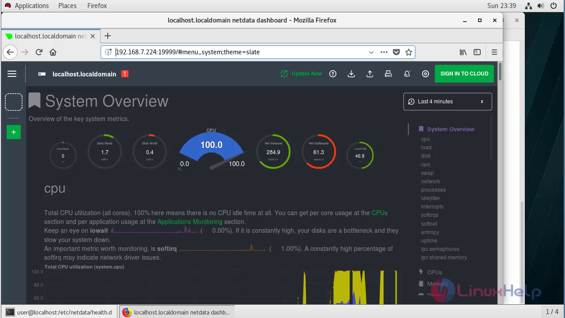The height and width of the screenshot is (318, 565).
Task: Click the red alarm count badge
Action: [x=125, y=74]
